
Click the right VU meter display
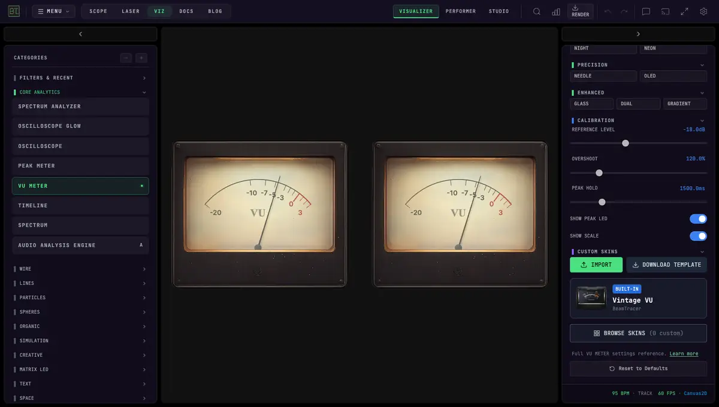460,214
